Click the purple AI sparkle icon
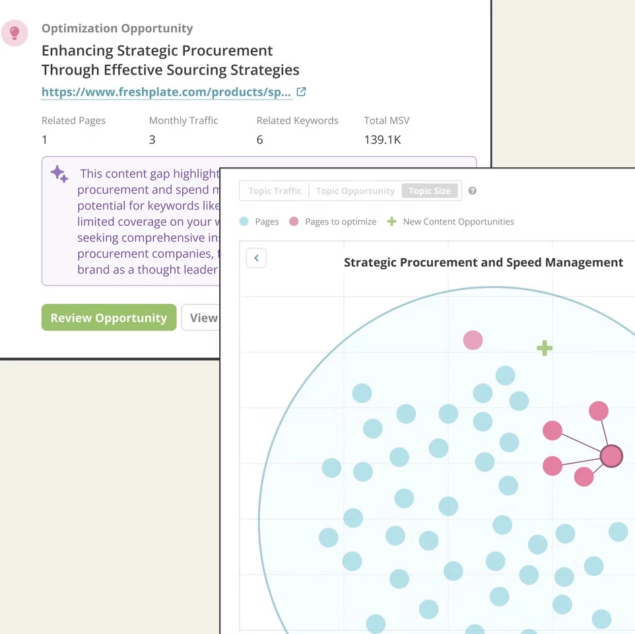The image size is (635, 634). click(x=59, y=174)
